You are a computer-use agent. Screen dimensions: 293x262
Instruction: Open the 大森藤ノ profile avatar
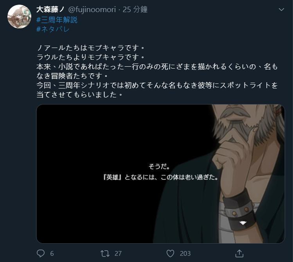tap(19, 16)
